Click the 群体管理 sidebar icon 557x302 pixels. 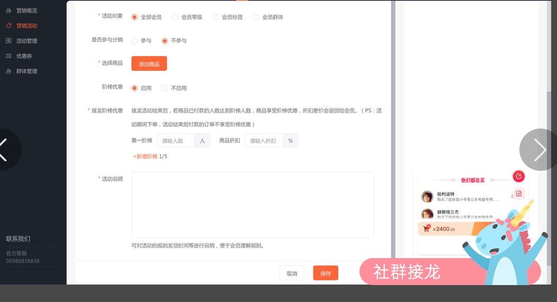click(8, 71)
